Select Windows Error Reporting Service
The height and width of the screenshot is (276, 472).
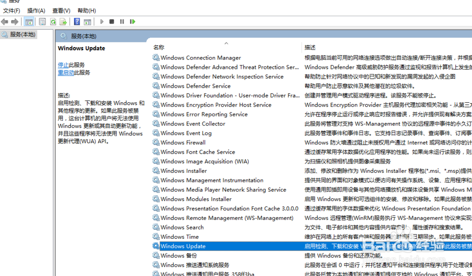click(x=204, y=114)
